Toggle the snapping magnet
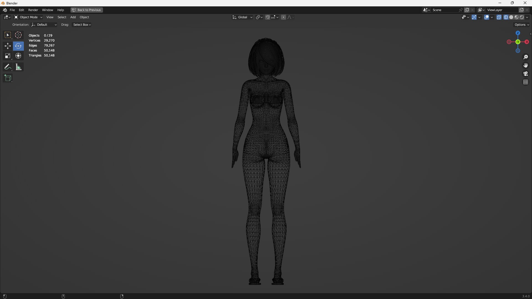 point(268,17)
